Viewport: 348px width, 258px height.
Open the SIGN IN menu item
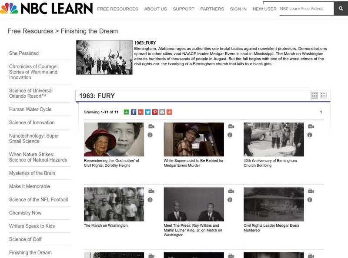pyautogui.click(x=238, y=9)
